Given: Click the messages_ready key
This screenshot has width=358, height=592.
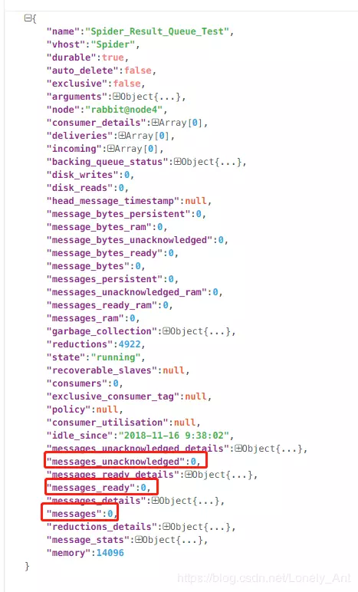Looking at the screenshot, I should click(x=90, y=488).
